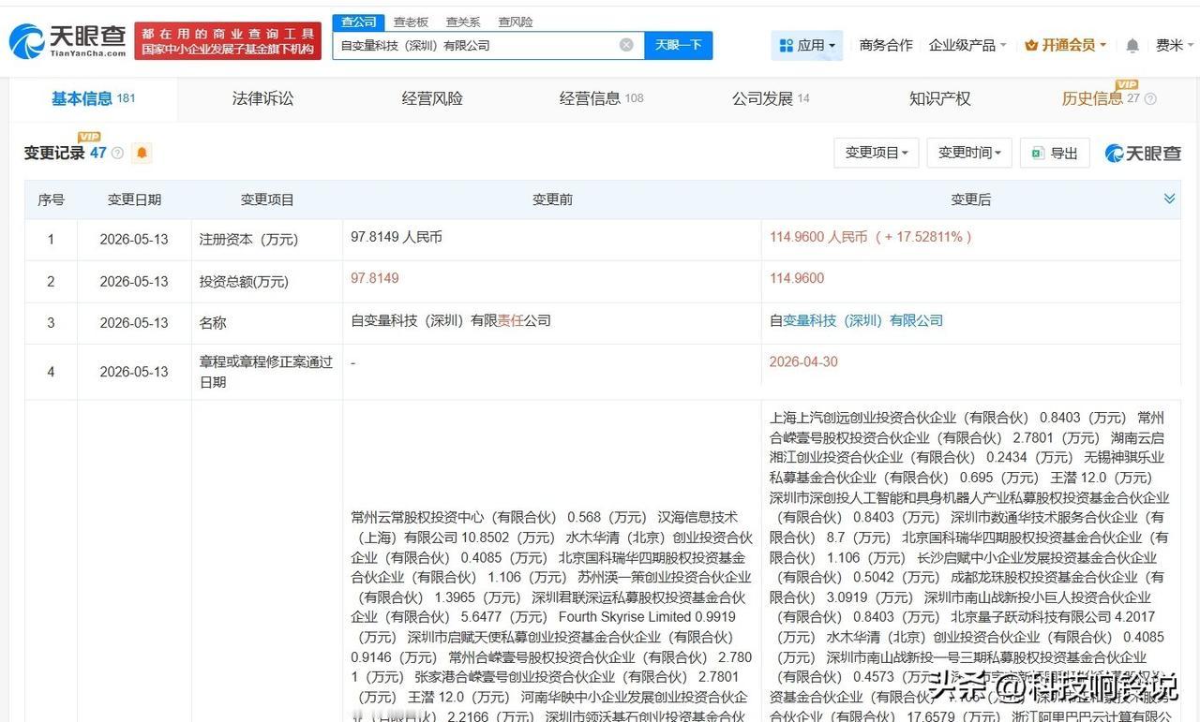The image size is (1200, 722).
Task: Click the 导出 export button
Action: tap(1055, 153)
